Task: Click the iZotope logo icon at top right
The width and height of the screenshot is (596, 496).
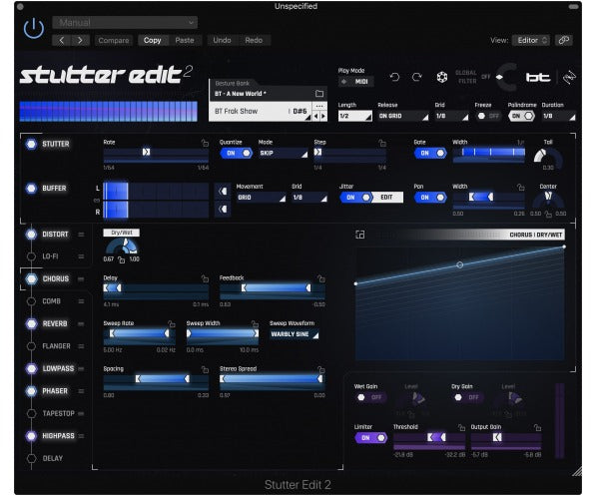Action: [x=569, y=77]
